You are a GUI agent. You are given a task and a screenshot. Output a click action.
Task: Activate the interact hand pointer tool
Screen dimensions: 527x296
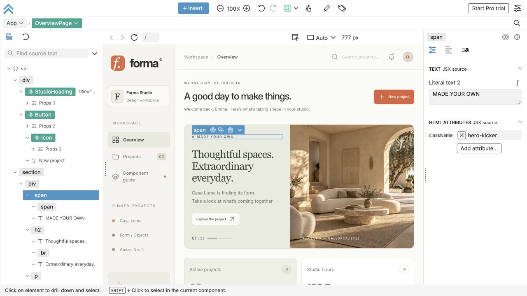tap(309, 8)
